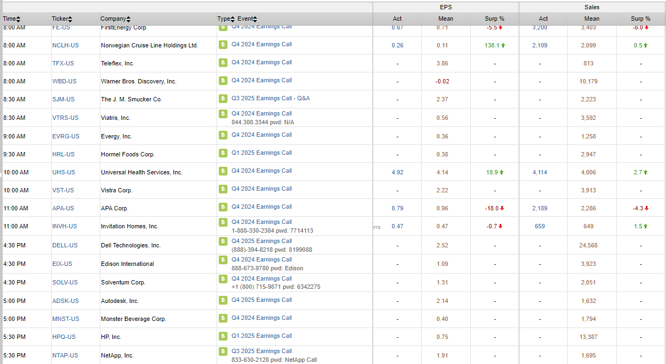The height and width of the screenshot is (364, 666).
Task: Click the green dollar icon in Viatris row
Action: pyautogui.click(x=223, y=114)
